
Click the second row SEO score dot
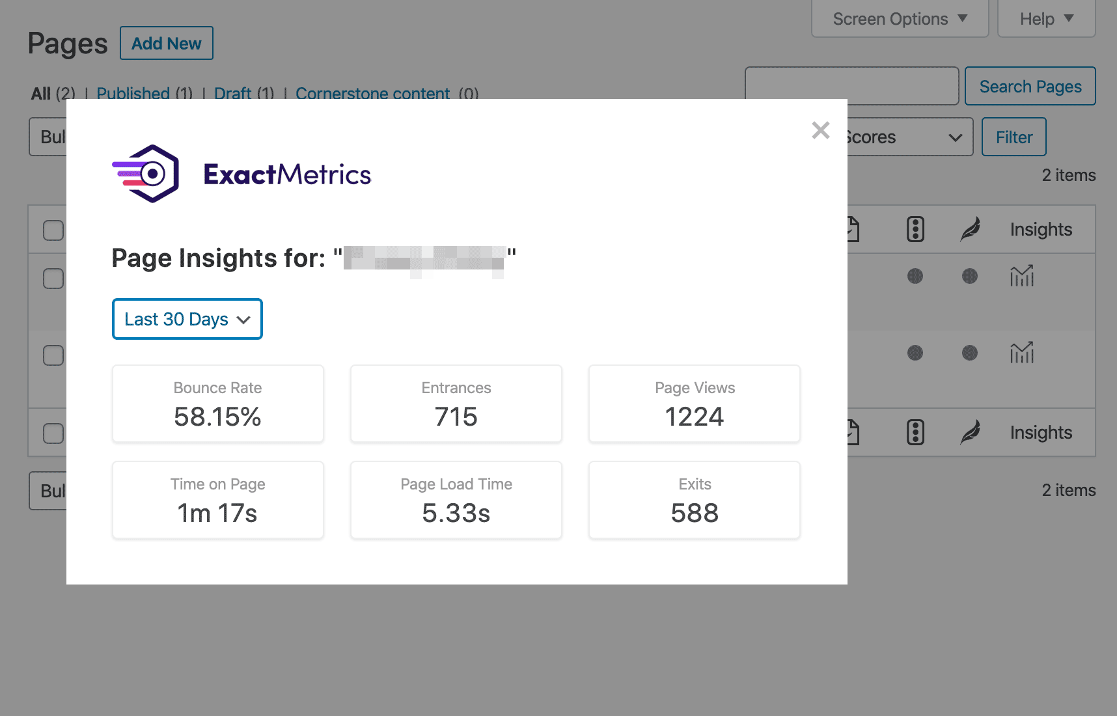(915, 353)
